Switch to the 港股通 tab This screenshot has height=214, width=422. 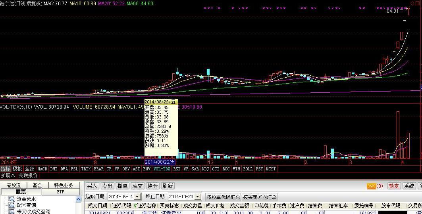point(14,185)
